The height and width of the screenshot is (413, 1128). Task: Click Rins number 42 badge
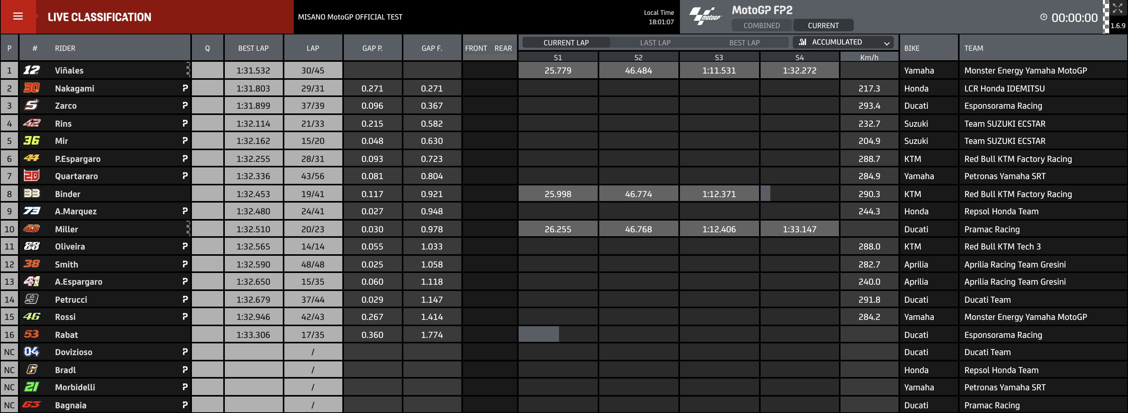[x=31, y=123]
